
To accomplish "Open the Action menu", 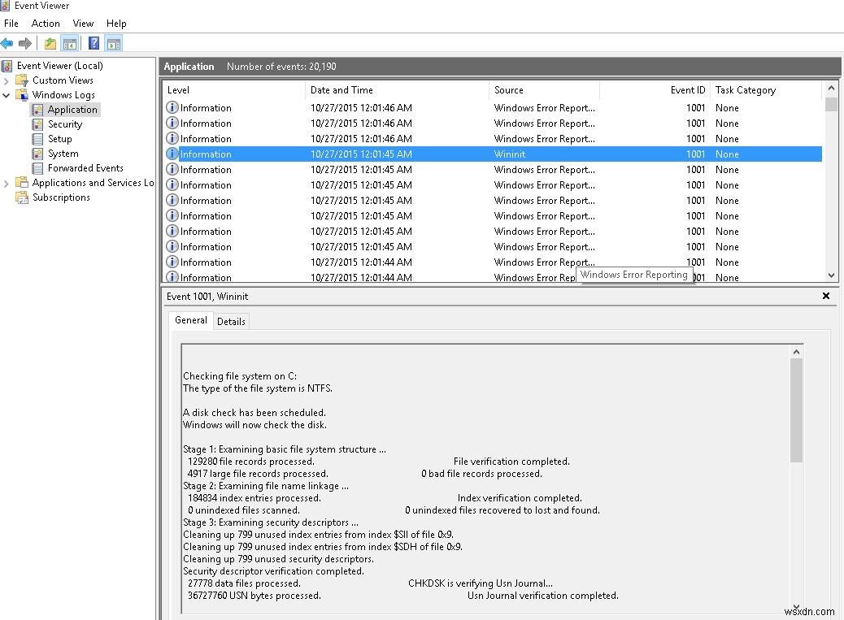I will pyautogui.click(x=45, y=23).
